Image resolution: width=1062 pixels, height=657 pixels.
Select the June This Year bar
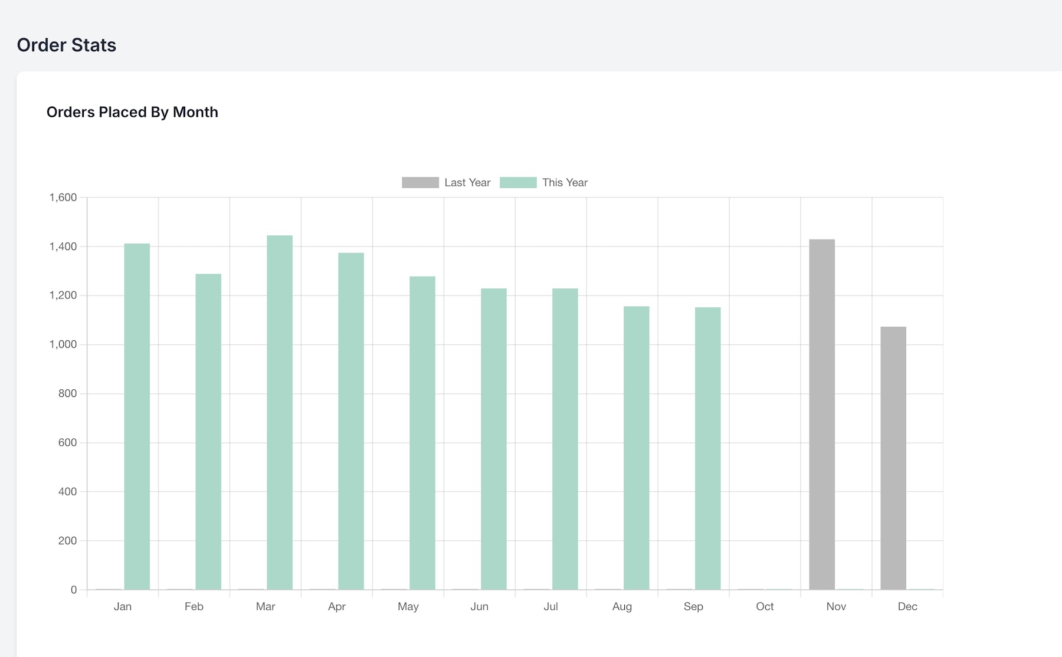coord(494,439)
